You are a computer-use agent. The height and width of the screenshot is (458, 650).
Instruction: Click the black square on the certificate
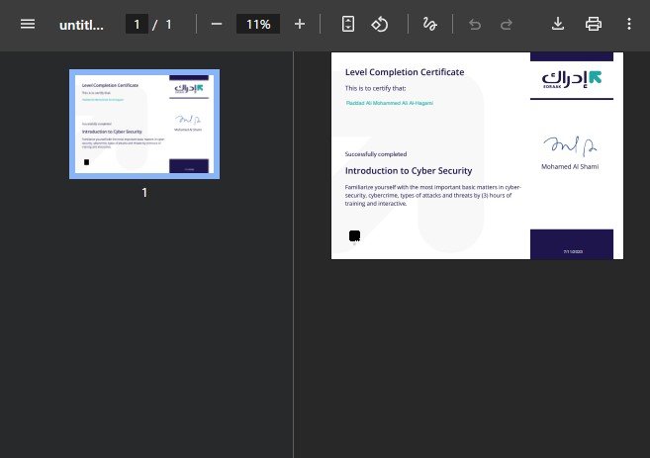point(354,235)
